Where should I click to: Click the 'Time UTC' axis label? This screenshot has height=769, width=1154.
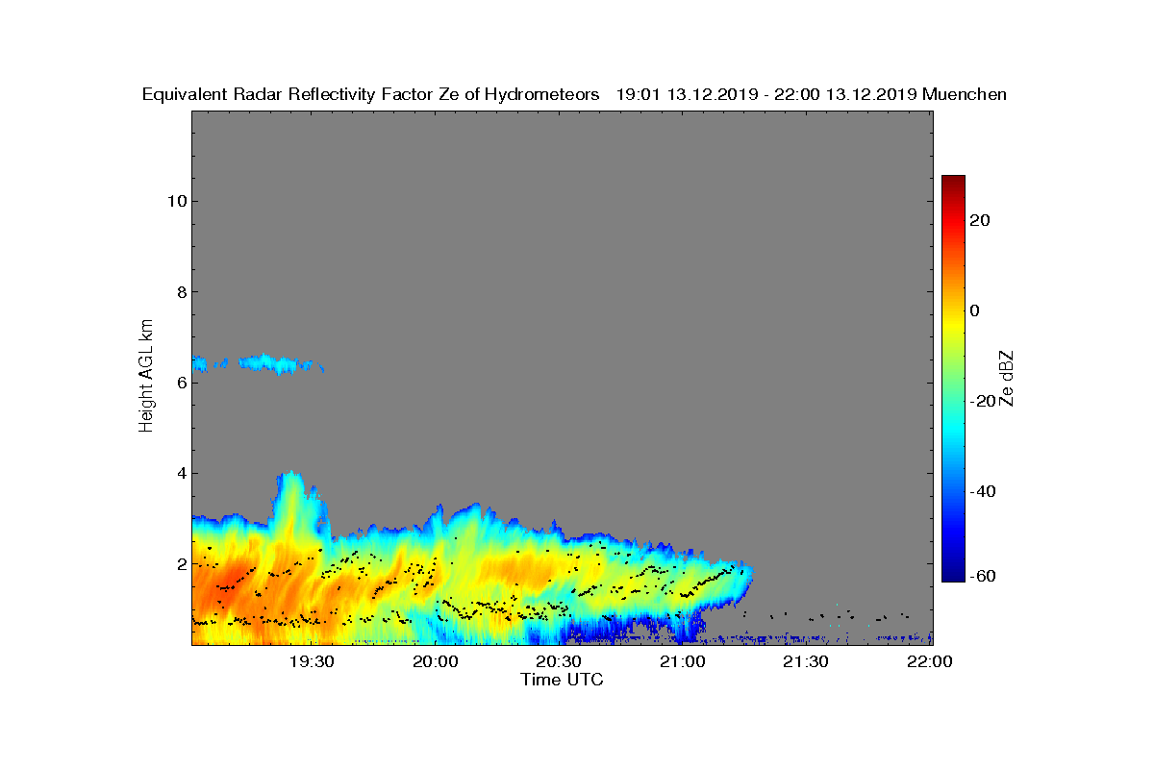coord(563,680)
